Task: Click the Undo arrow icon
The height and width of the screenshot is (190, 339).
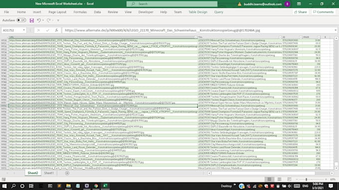Action: (39, 20)
